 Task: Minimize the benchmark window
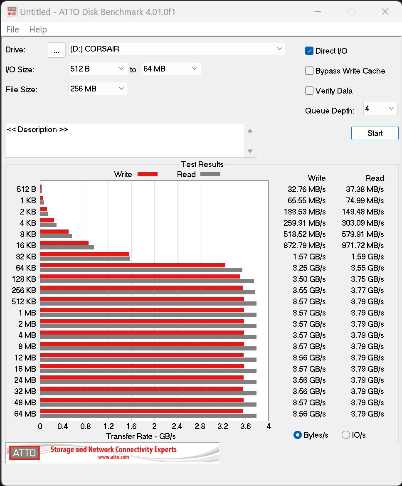[x=318, y=12]
